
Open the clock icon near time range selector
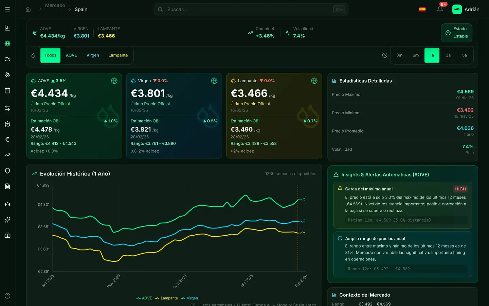point(384,55)
